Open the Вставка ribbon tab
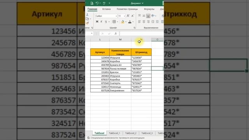 click(x=106, y=9)
